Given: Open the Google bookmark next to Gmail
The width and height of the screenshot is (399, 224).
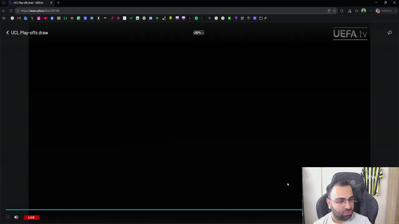Looking at the screenshot, I should pyautogui.click(x=12, y=18).
